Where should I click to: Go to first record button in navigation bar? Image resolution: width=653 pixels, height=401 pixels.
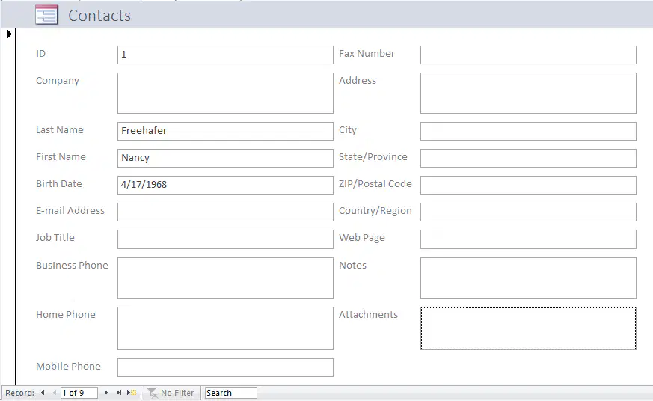42,392
